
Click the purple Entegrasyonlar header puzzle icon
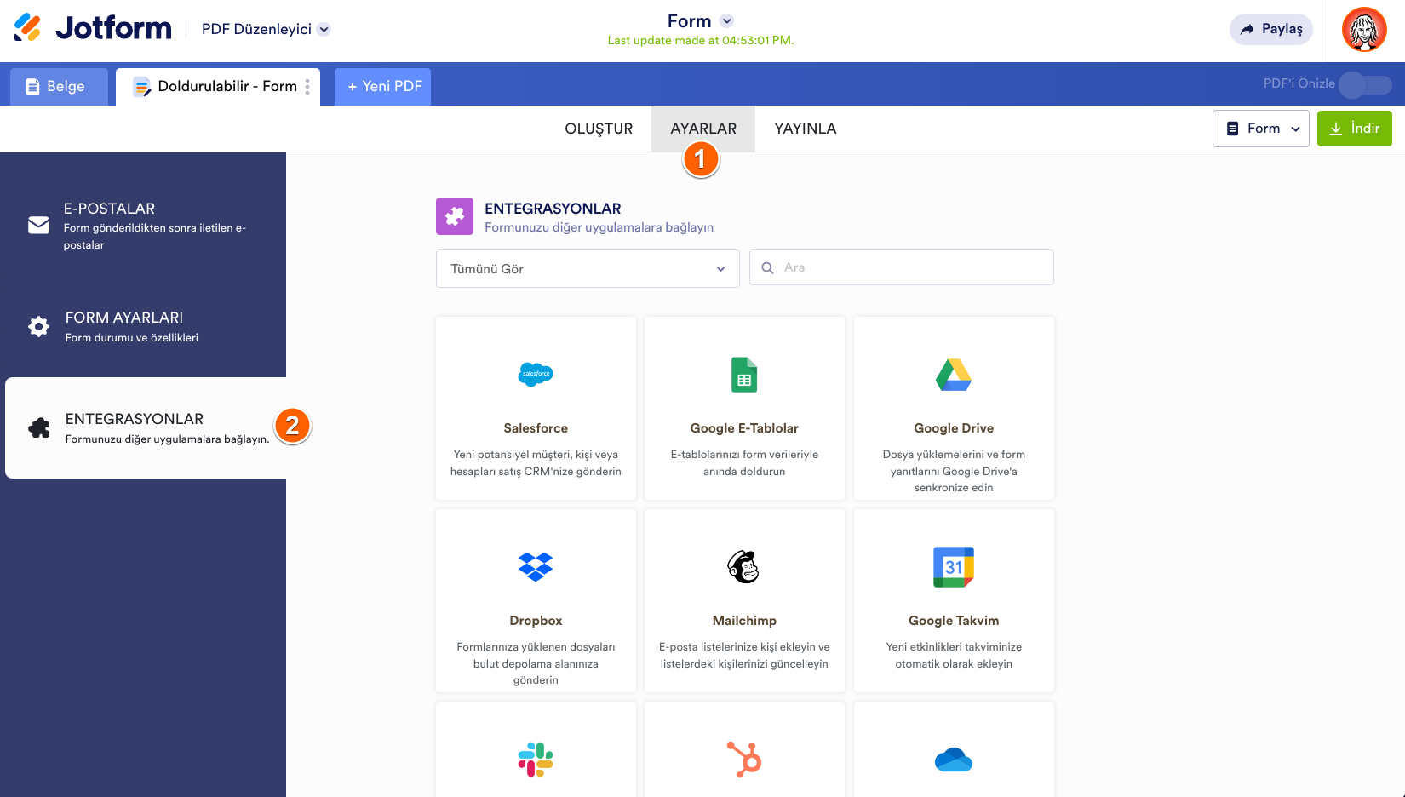click(x=455, y=216)
